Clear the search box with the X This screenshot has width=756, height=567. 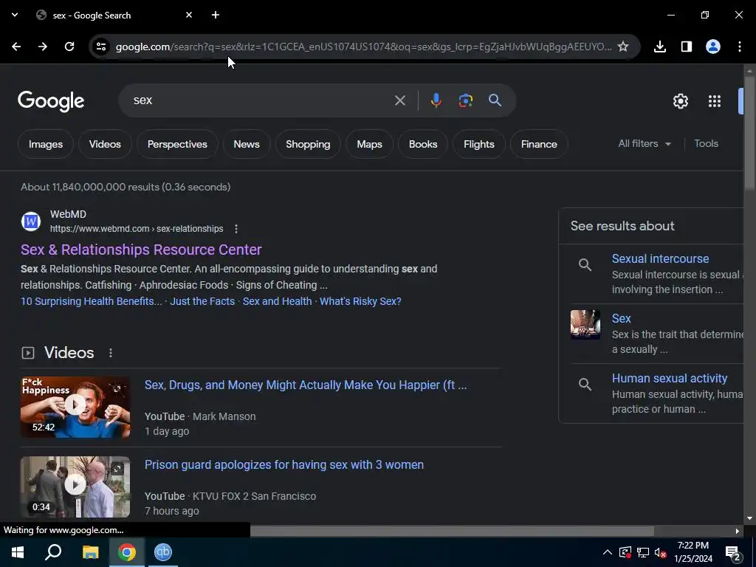[x=399, y=100]
